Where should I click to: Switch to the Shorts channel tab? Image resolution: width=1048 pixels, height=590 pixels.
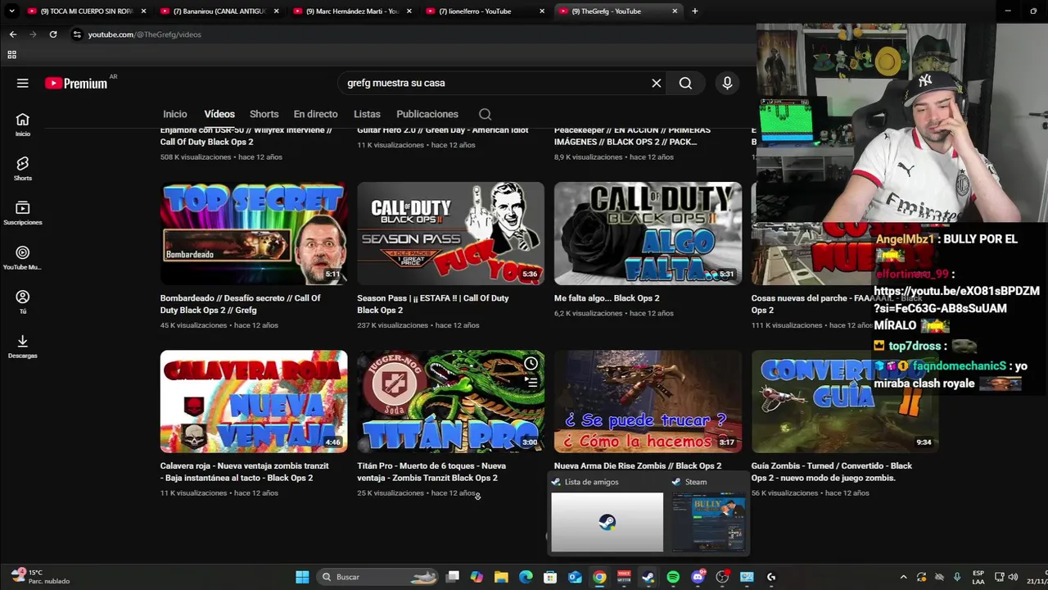coord(264,114)
